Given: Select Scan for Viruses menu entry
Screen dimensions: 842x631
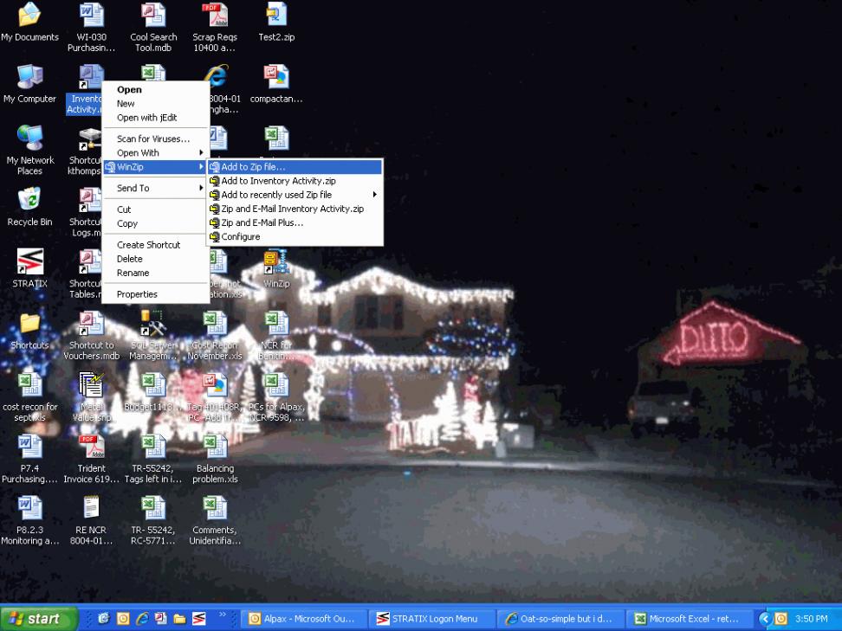Looking at the screenshot, I should coord(152,138).
